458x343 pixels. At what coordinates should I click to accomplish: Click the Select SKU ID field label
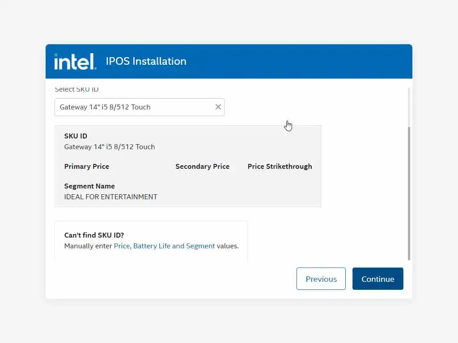76,89
